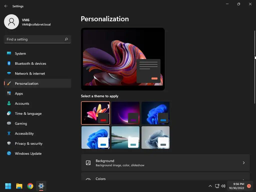
Task: Launch File Explorer from taskbar
Action: pyautogui.click(x=19, y=186)
